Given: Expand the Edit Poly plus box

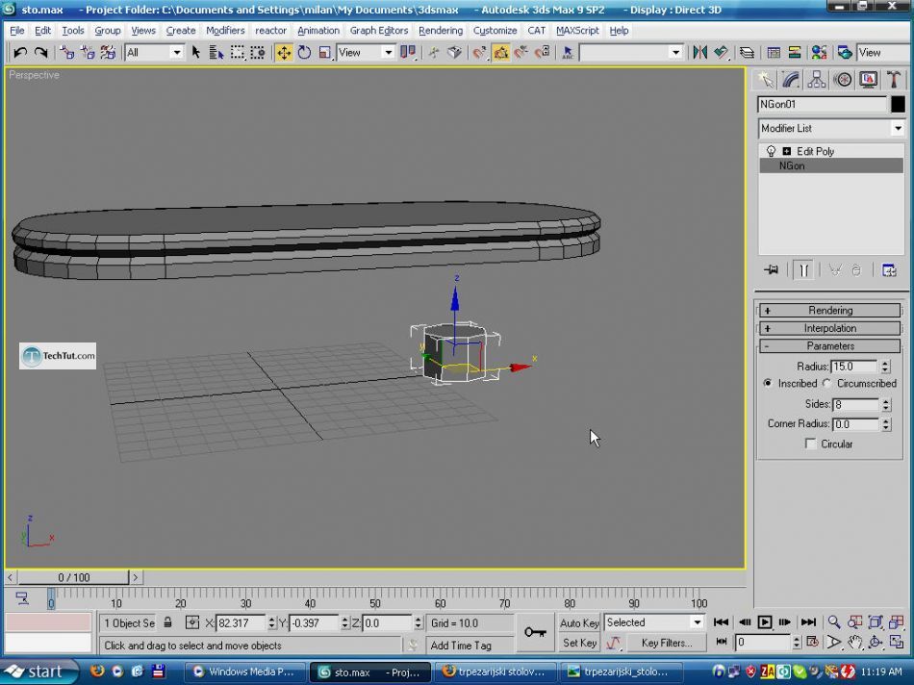Looking at the screenshot, I should point(786,151).
